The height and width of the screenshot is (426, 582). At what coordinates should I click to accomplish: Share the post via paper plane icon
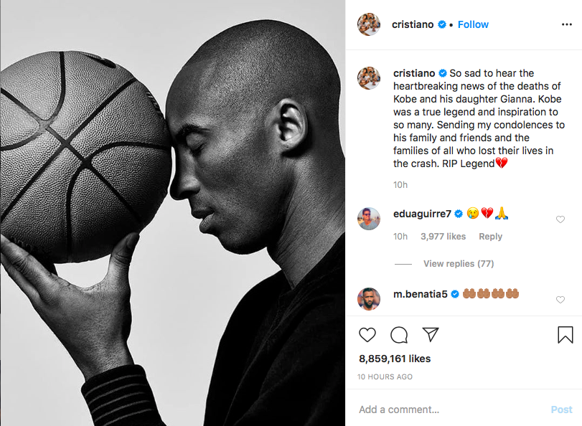[x=431, y=334]
